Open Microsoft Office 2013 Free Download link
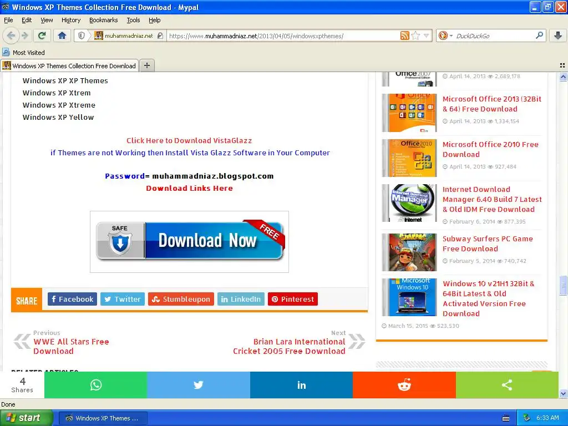 pos(492,104)
